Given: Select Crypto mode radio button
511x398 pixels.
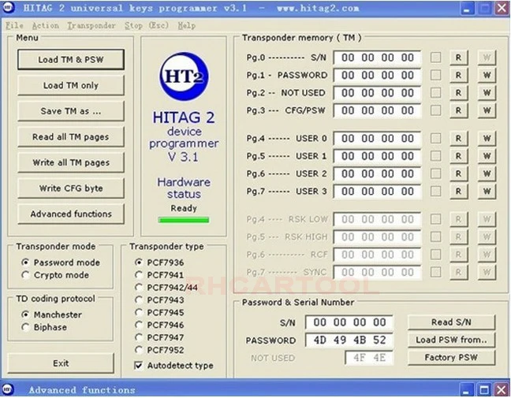Looking at the screenshot, I should point(26,275).
